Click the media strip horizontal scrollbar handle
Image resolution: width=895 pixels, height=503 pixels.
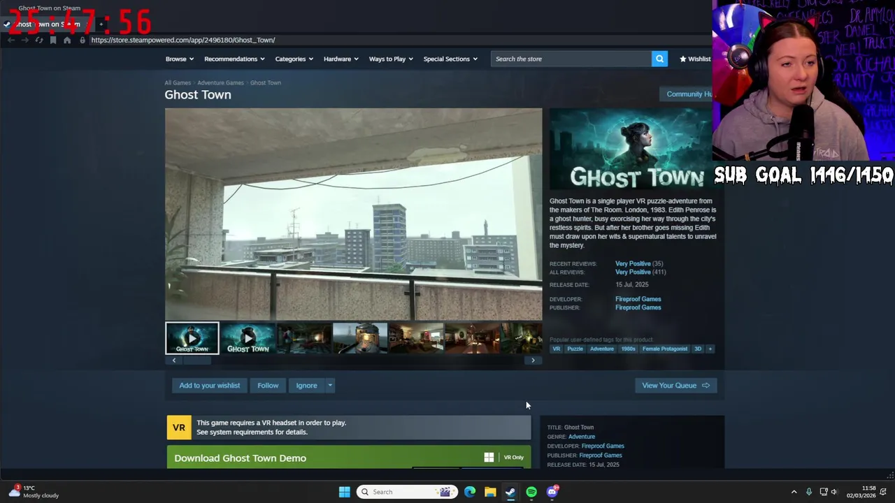(197, 360)
